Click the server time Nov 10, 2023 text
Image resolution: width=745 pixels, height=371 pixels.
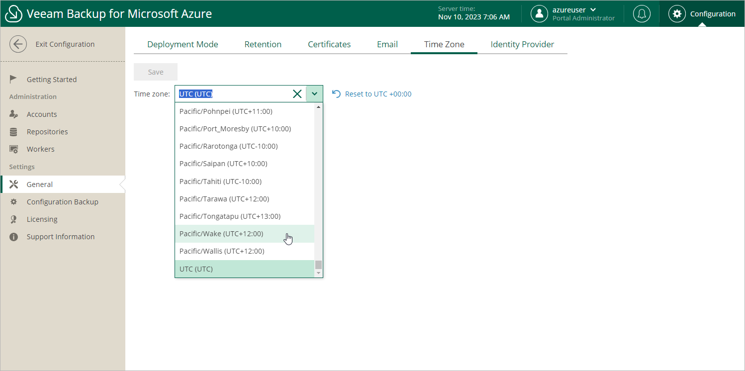tap(474, 17)
